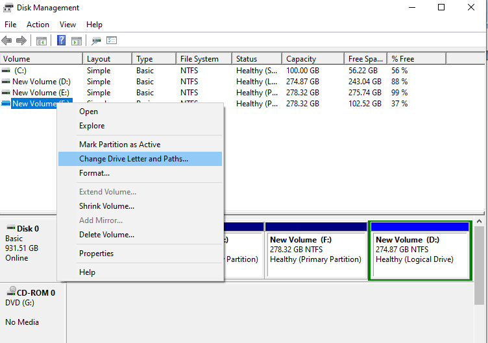Image resolution: width=488 pixels, height=343 pixels.
Task: Click the Disk 0 Basic 931.51 GB label
Action: pos(28,244)
